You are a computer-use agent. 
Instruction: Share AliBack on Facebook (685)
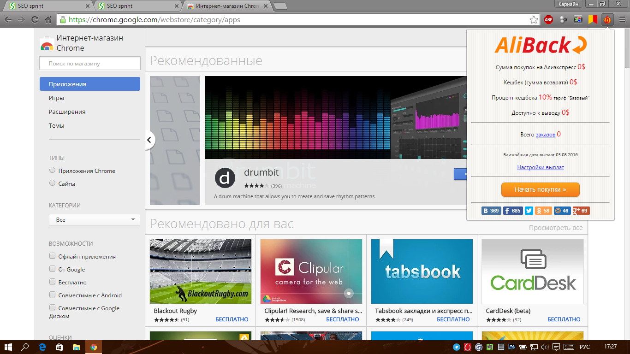[x=512, y=211]
